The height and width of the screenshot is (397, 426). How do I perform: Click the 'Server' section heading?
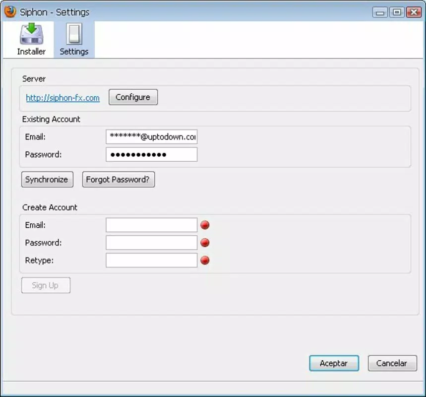[x=34, y=79]
